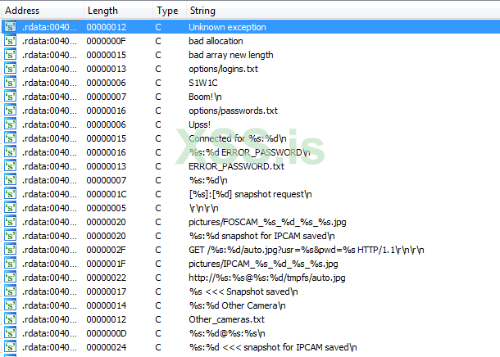The height and width of the screenshot is (357, 500).
Task: Sort by the Type column header
Action: coord(170,11)
